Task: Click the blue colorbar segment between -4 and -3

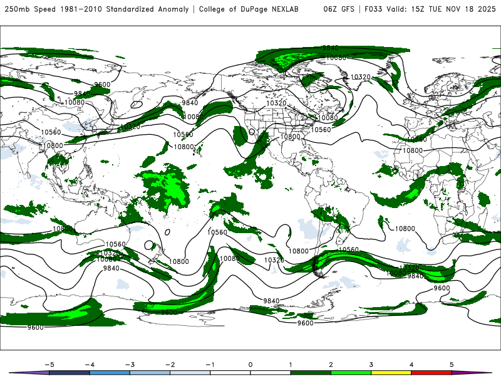Action: point(110,373)
